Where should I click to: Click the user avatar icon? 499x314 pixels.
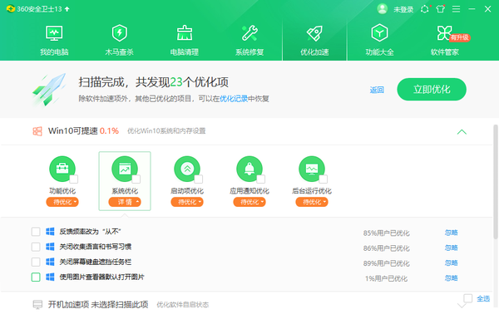(383, 9)
